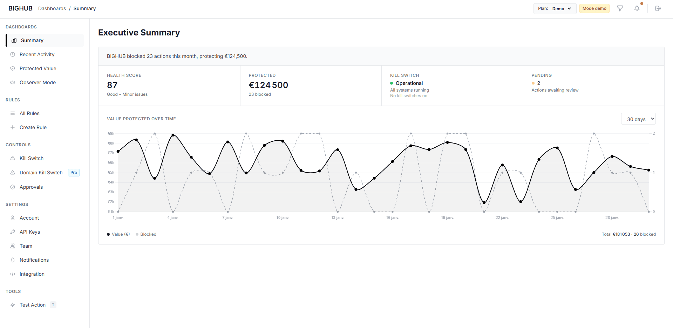The width and height of the screenshot is (673, 328).
Task: Navigate to Dashboards in the breadcrumb
Action: pos(52,8)
